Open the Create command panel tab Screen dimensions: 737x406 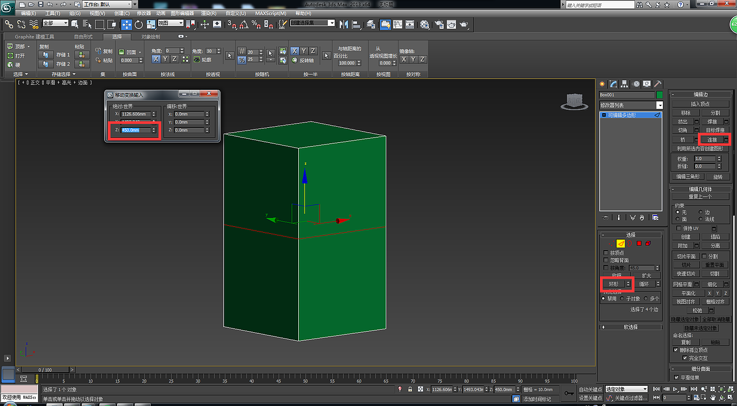click(603, 84)
